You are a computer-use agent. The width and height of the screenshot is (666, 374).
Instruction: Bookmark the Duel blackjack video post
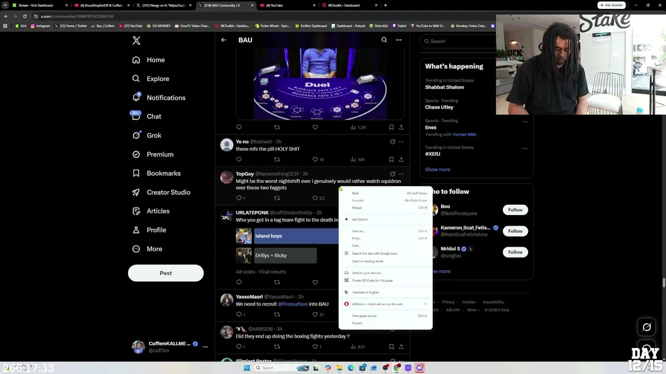[x=391, y=127]
